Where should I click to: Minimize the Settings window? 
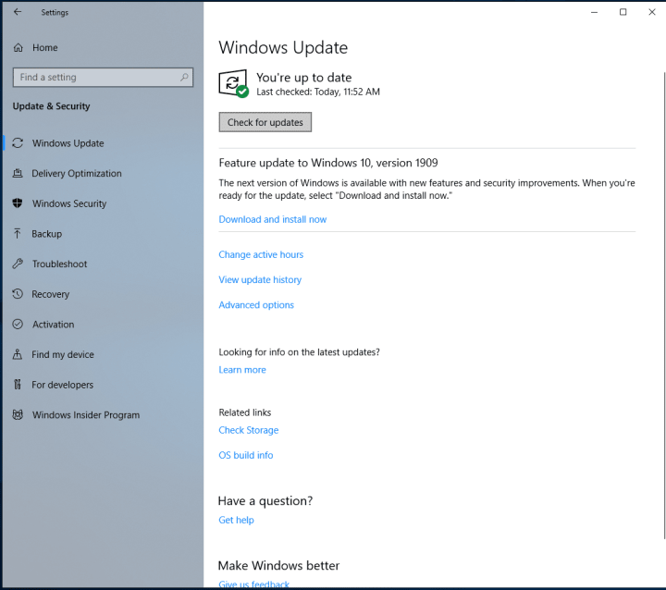[594, 12]
